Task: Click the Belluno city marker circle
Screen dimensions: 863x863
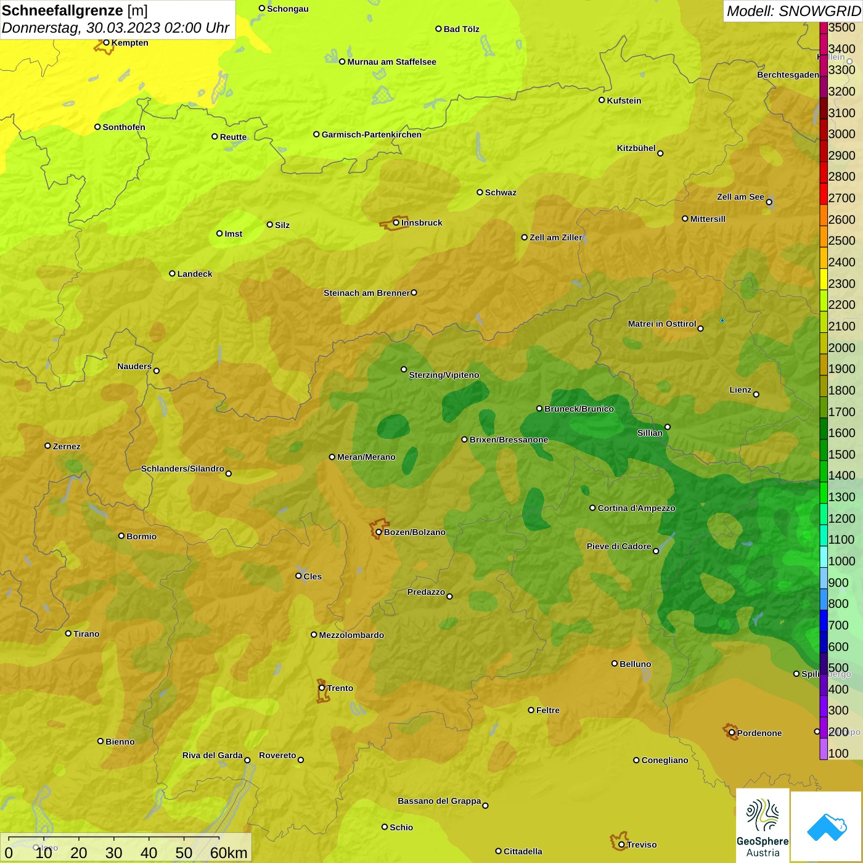Action: 615,663
